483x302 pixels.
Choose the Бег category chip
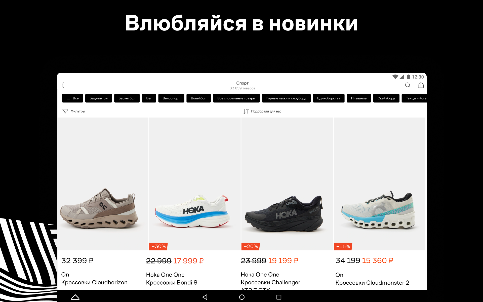click(149, 98)
